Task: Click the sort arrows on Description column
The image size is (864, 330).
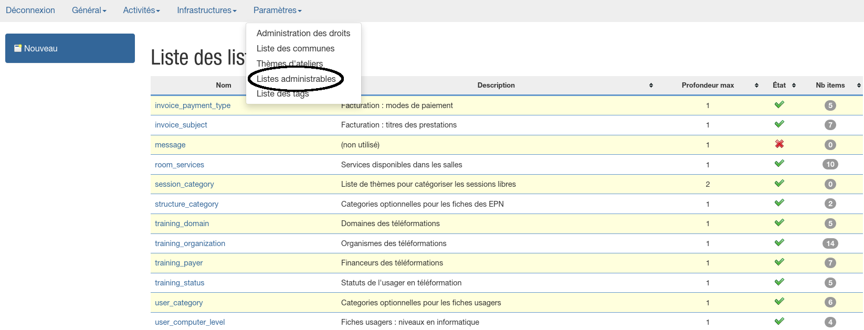Action: [651, 86]
